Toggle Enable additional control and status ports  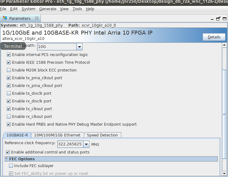[8, 152]
